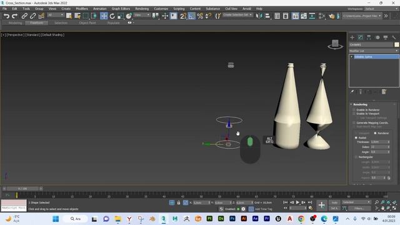Open the Layer Explorer icon

tap(286, 16)
